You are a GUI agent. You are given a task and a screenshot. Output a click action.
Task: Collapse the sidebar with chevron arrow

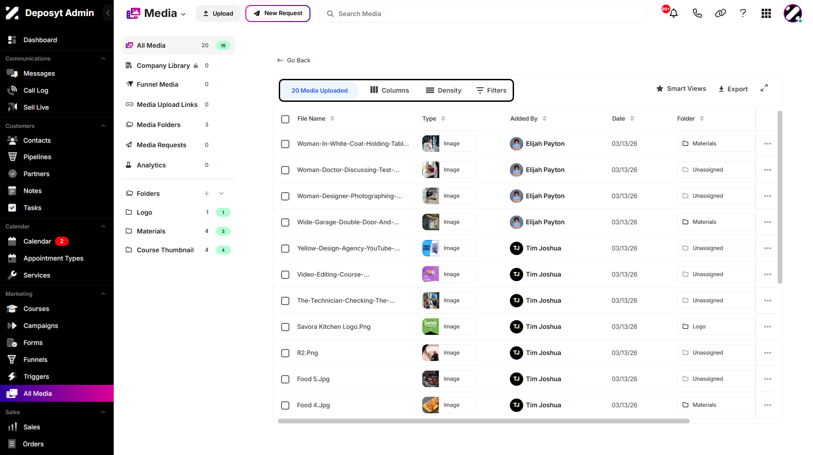pos(108,13)
